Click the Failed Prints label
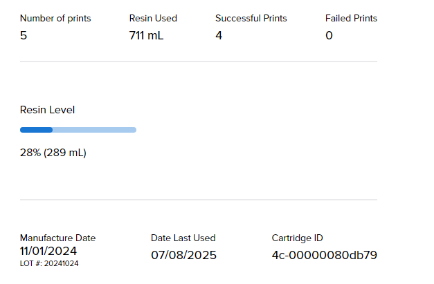Image resolution: width=434 pixels, height=284 pixels. (x=351, y=19)
